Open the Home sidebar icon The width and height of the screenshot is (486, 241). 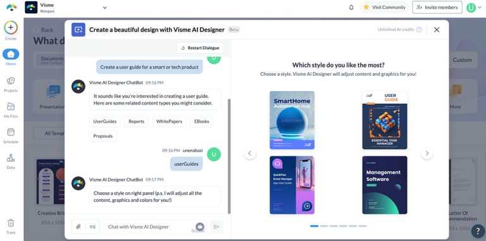click(11, 54)
